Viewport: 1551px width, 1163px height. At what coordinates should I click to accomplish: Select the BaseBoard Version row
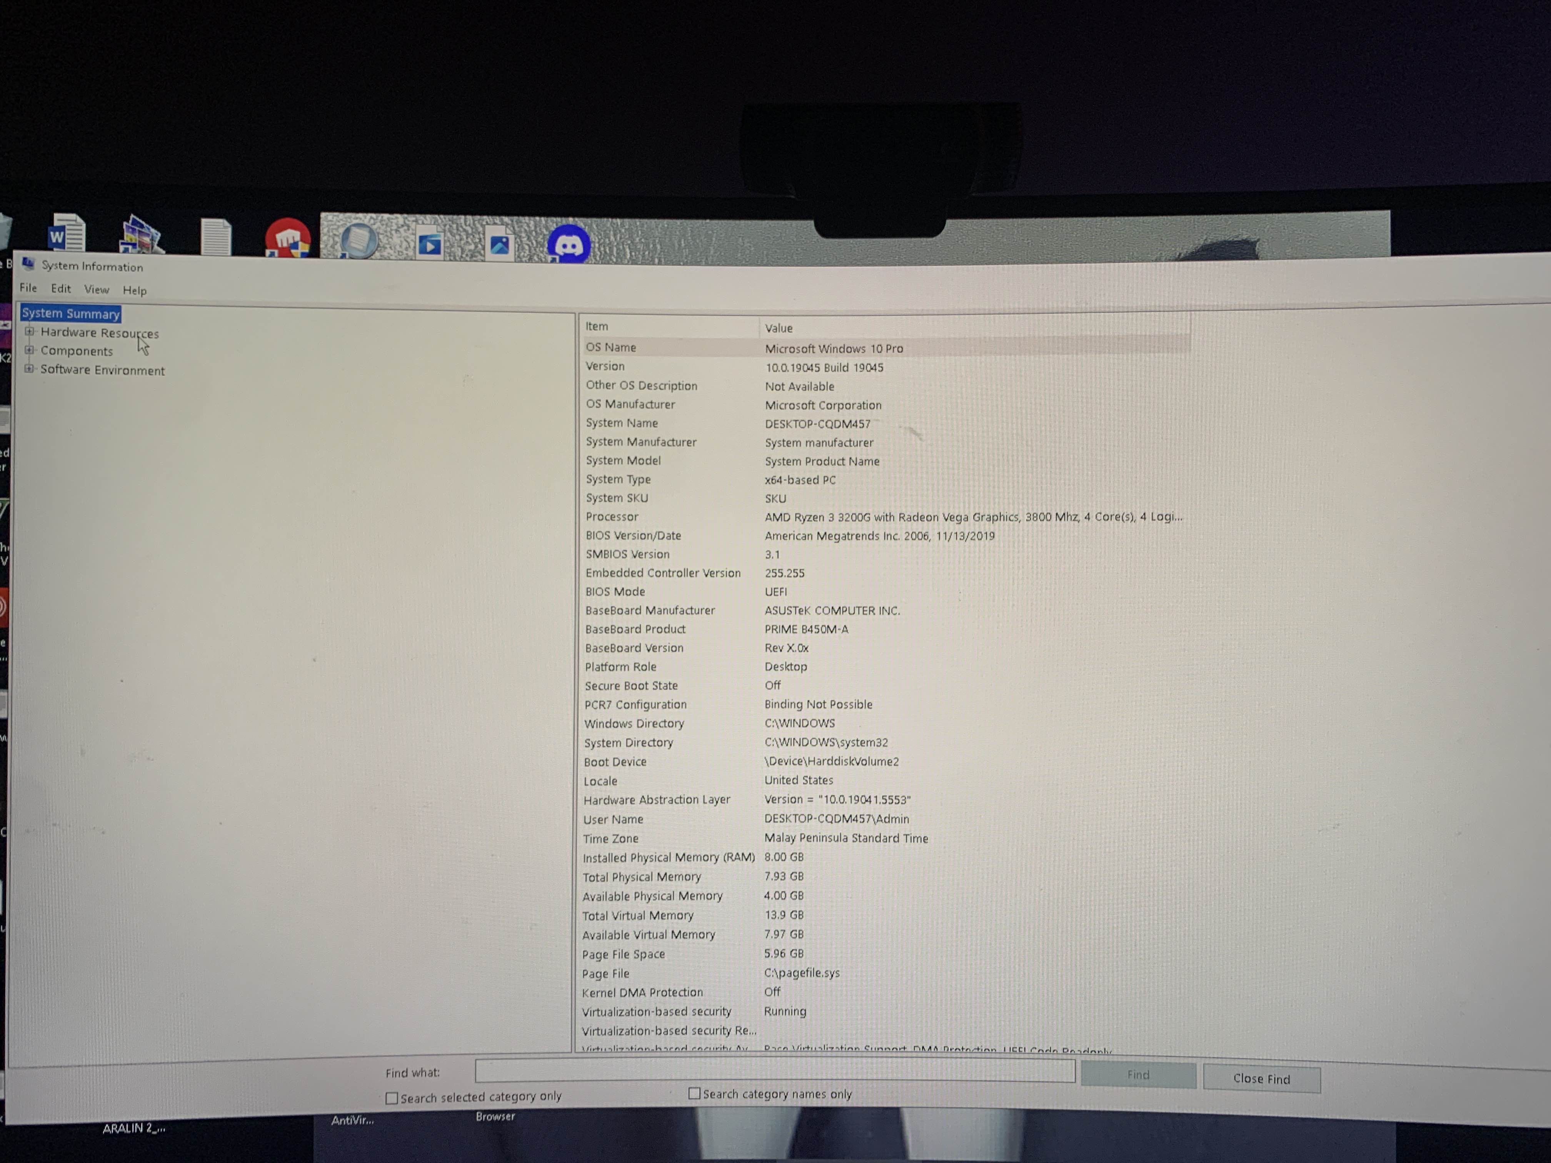[886, 648]
